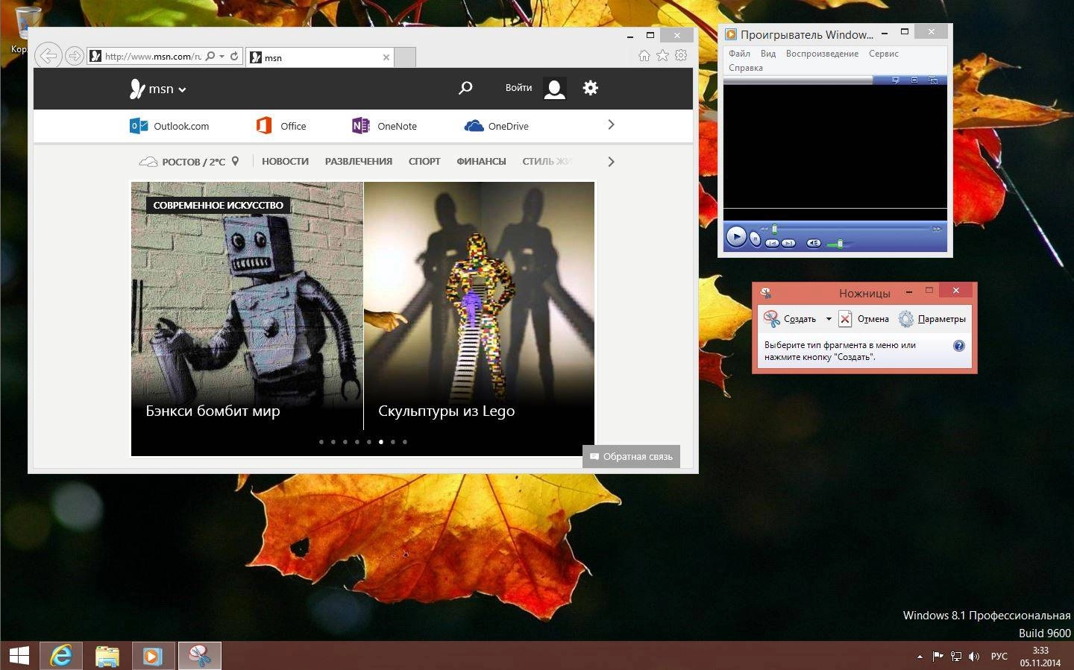1074x670 pixels.
Task: Click the search magnifier in address bar
Action: pos(210,56)
